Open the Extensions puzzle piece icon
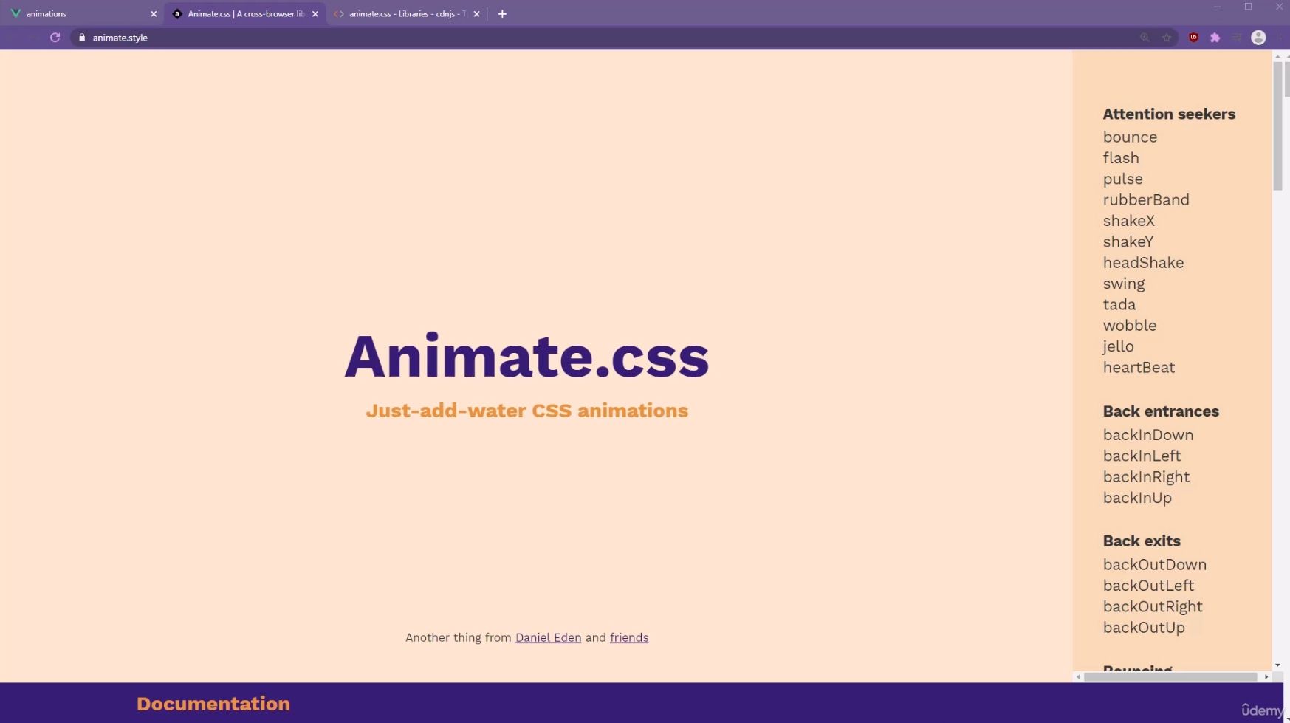Image resolution: width=1290 pixels, height=723 pixels. coord(1215,38)
